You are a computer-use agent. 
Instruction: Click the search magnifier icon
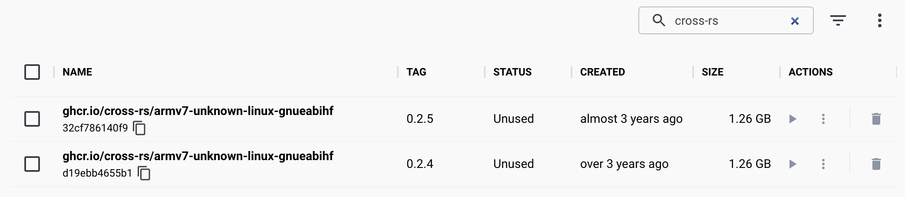coord(659,20)
